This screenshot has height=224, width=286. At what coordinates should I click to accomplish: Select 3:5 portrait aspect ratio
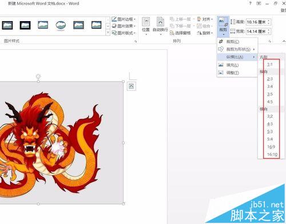coord(270,94)
